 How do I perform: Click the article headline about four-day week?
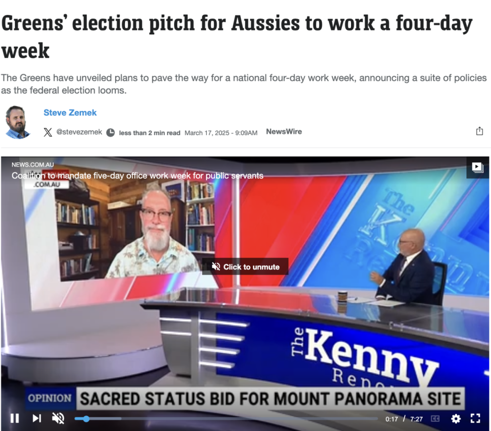tap(237, 37)
